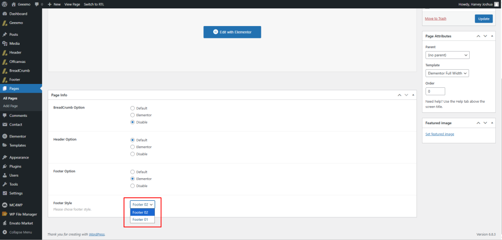Click the Move to Trash link
Screen dimensions: 502x240
(435, 19)
